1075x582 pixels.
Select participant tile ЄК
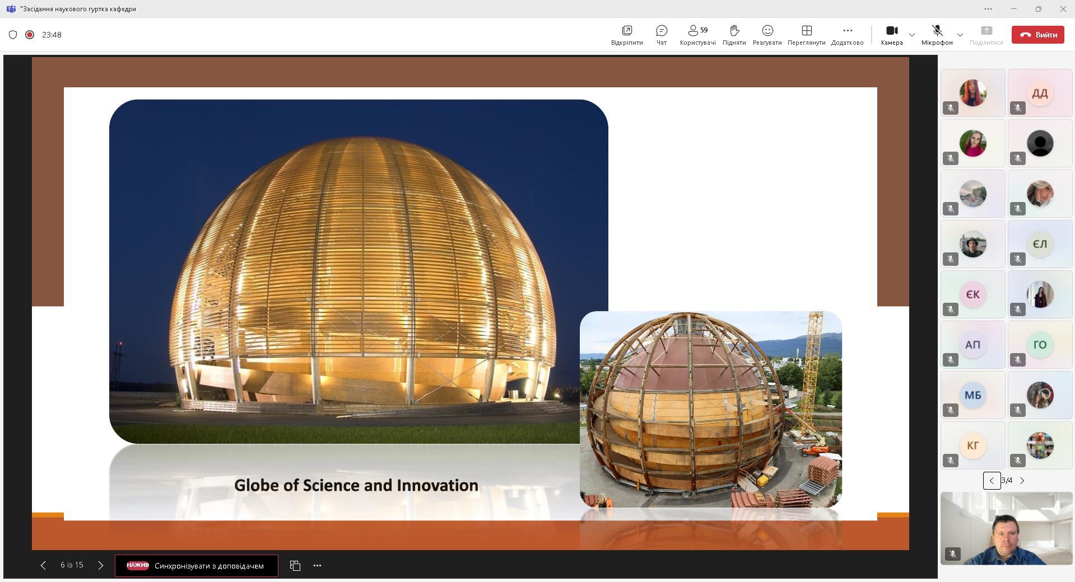(x=973, y=294)
